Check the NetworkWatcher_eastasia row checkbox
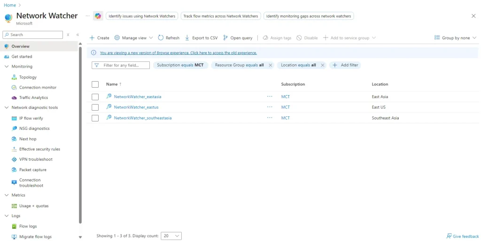This screenshot has height=241, width=481. click(95, 97)
